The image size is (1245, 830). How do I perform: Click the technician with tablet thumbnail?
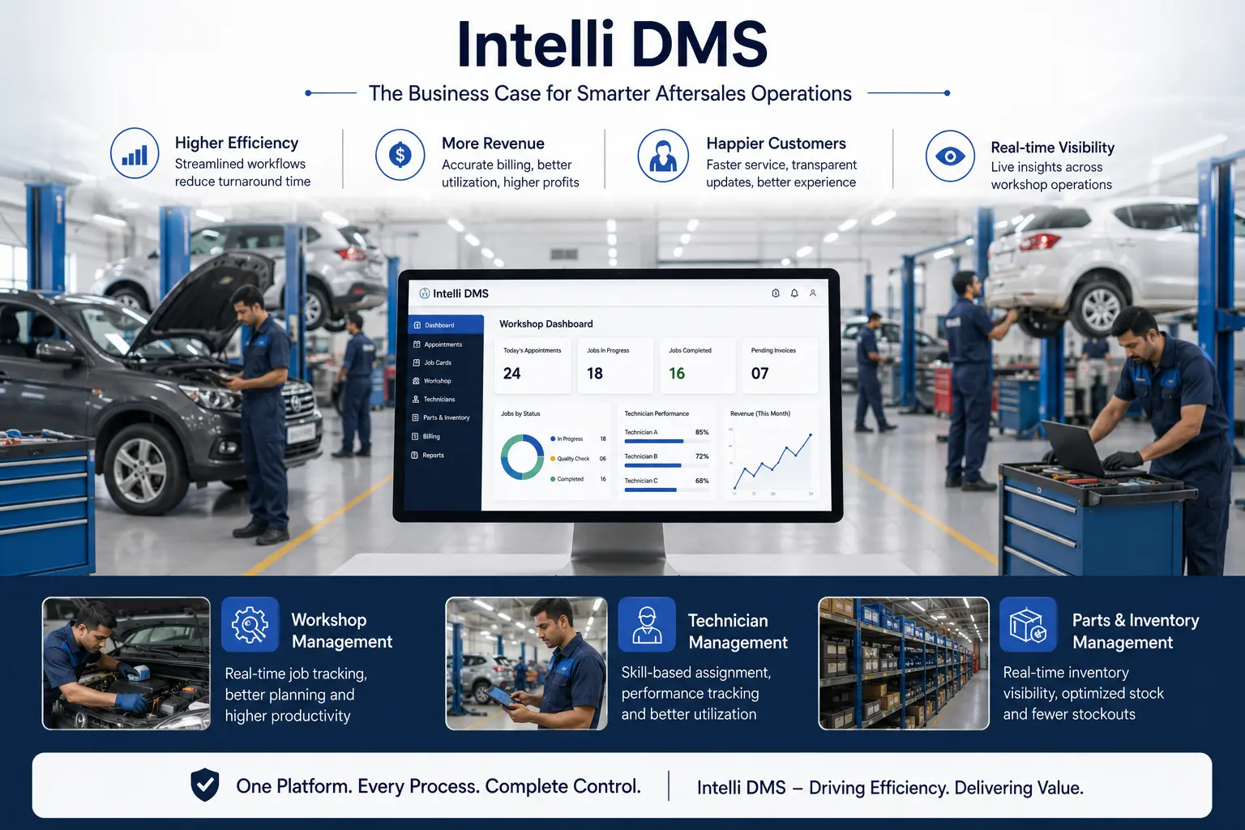click(526, 664)
